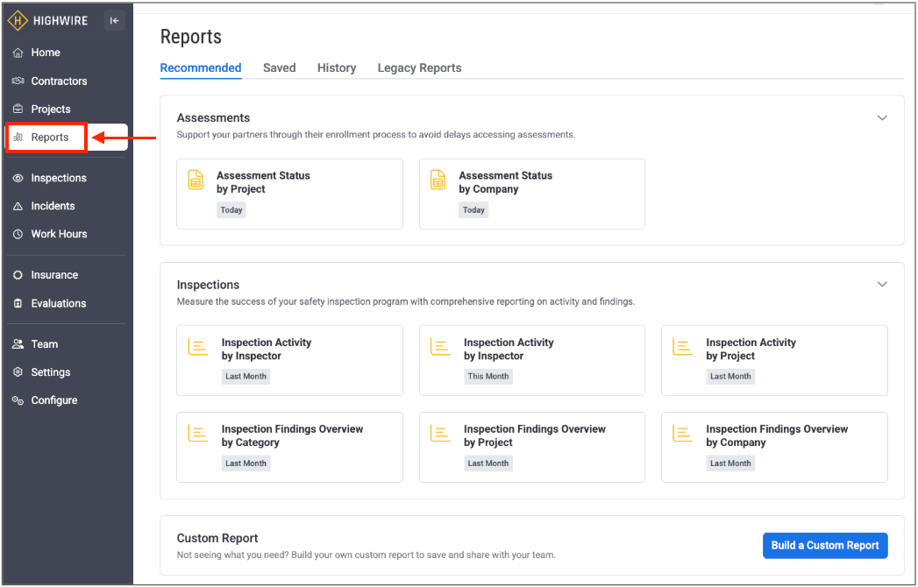This screenshot has height=587, width=918.
Task: Open Assessment Status by Company report
Action: [x=532, y=194]
